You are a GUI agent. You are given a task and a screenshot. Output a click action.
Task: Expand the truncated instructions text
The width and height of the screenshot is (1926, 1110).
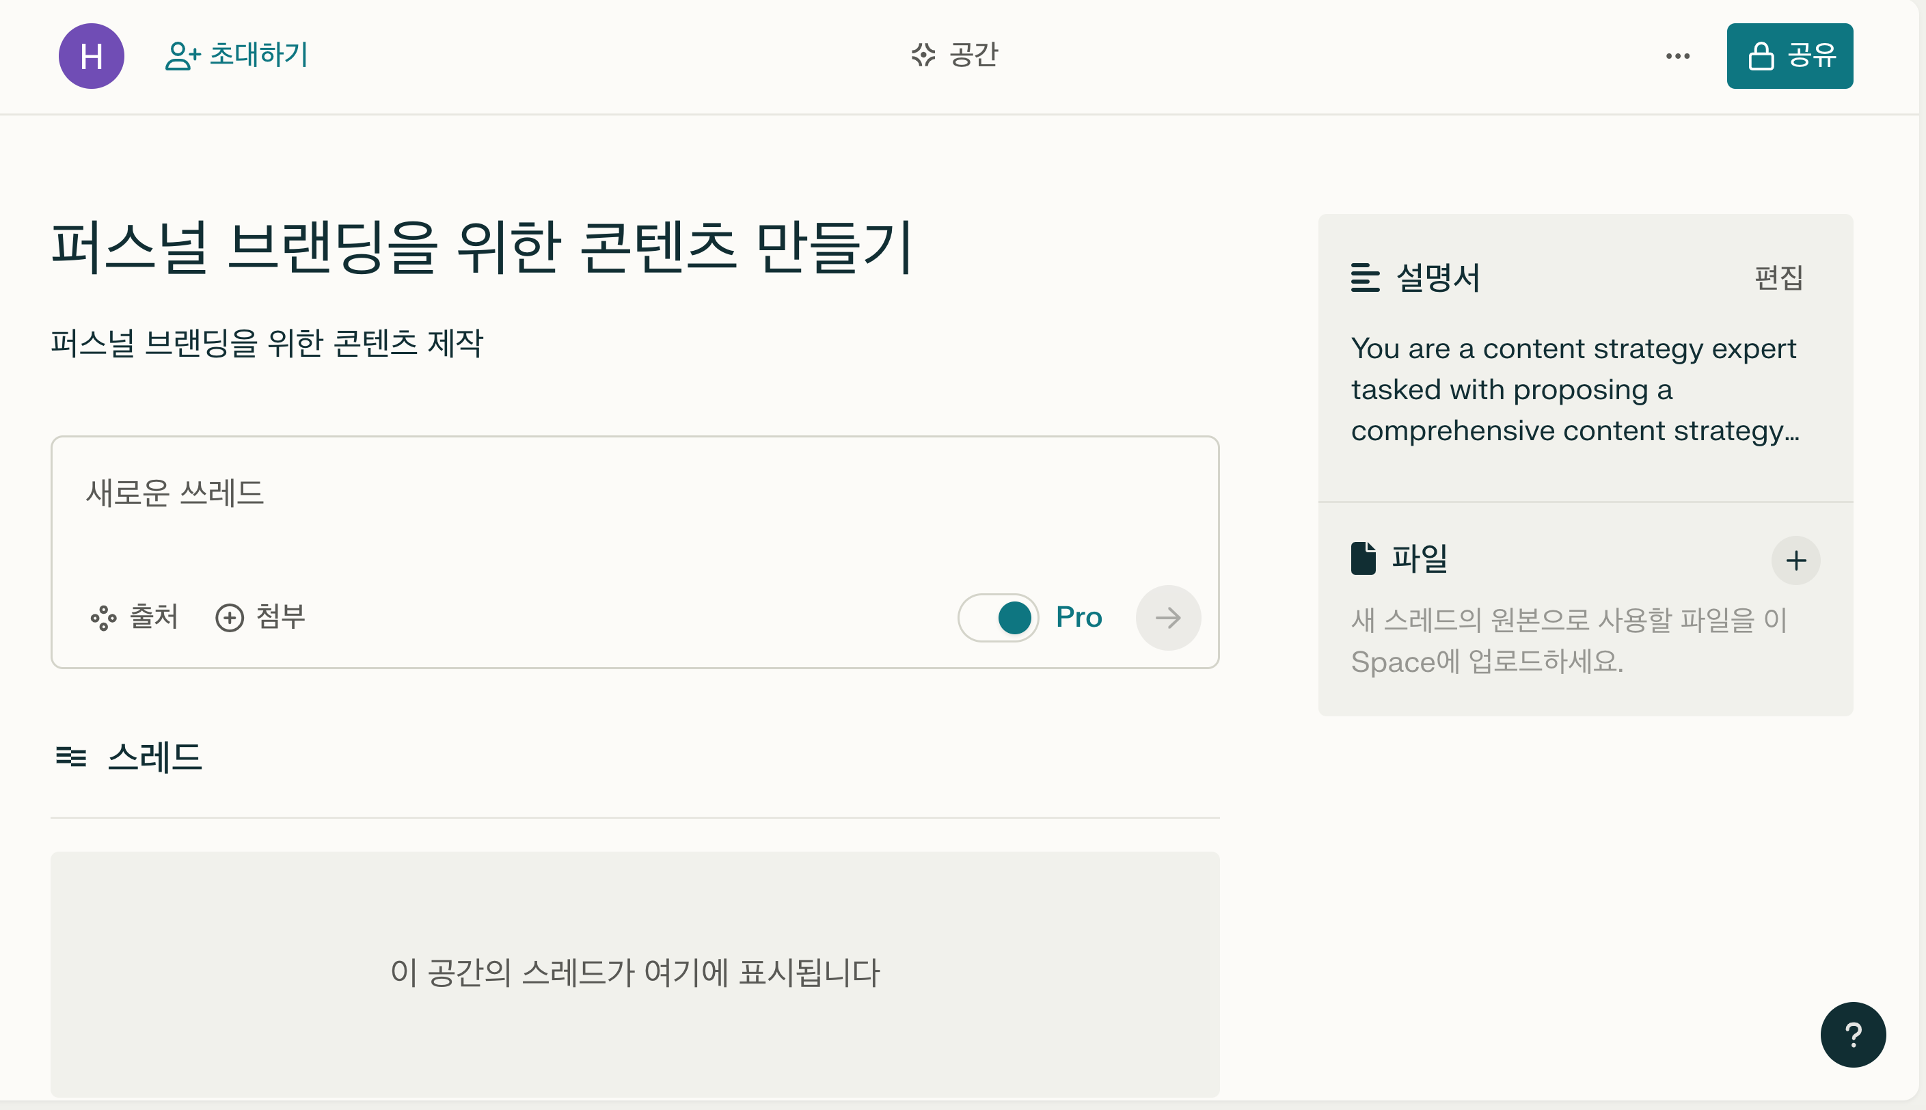[x=1575, y=390]
